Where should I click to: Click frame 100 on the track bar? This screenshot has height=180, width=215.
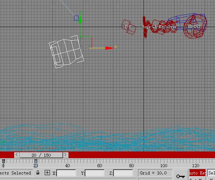[x=164, y=165]
